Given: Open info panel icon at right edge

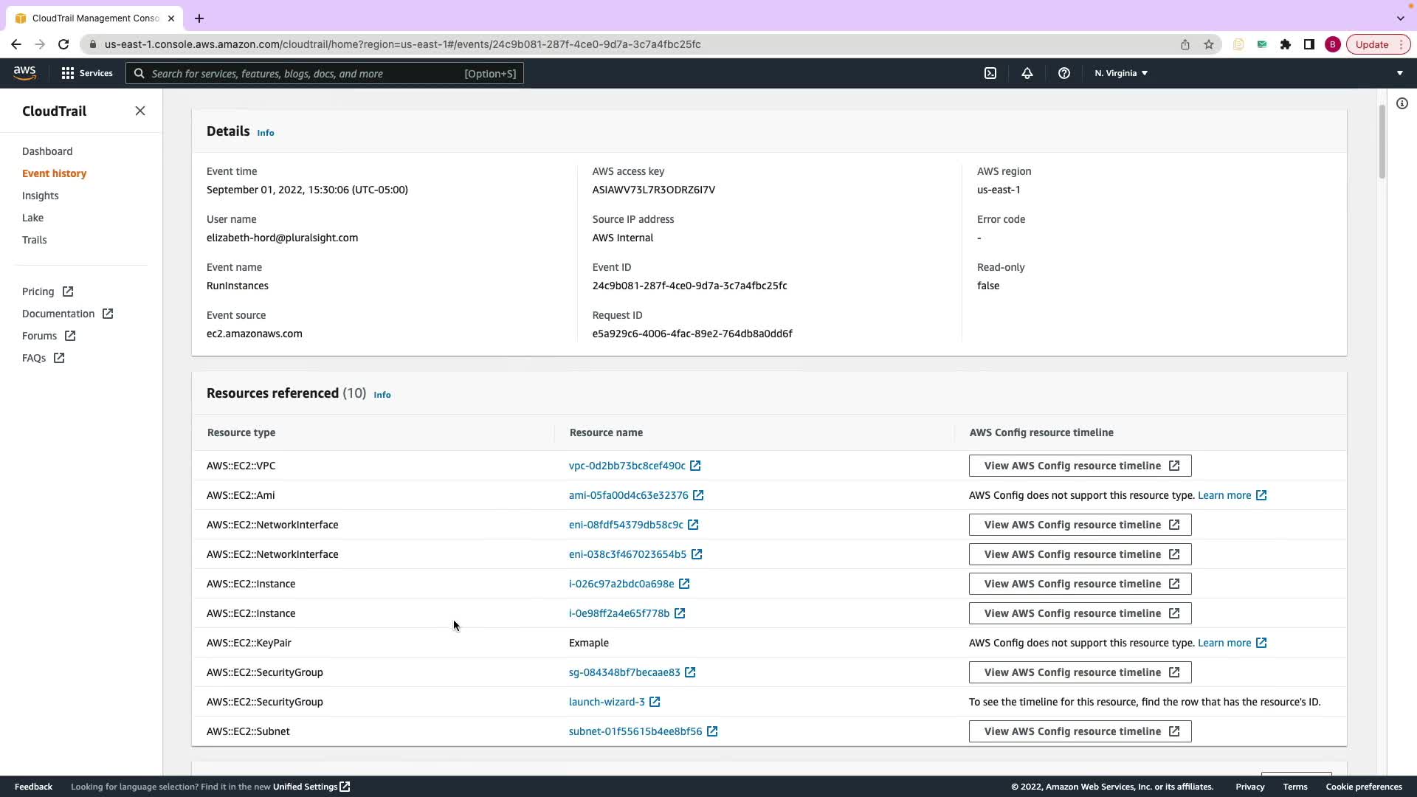Looking at the screenshot, I should 1402,103.
